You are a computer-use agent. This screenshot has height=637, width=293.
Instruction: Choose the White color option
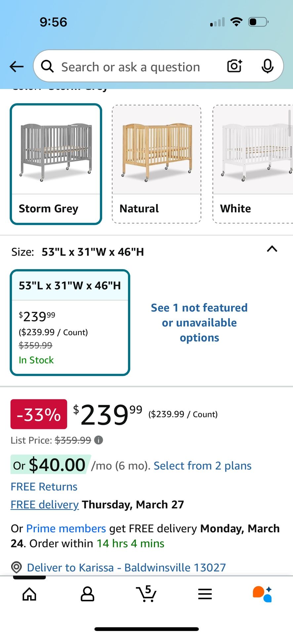[253, 164]
